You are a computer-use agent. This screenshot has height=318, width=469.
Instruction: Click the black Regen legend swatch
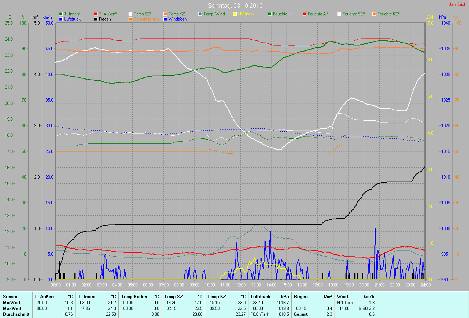click(96, 19)
